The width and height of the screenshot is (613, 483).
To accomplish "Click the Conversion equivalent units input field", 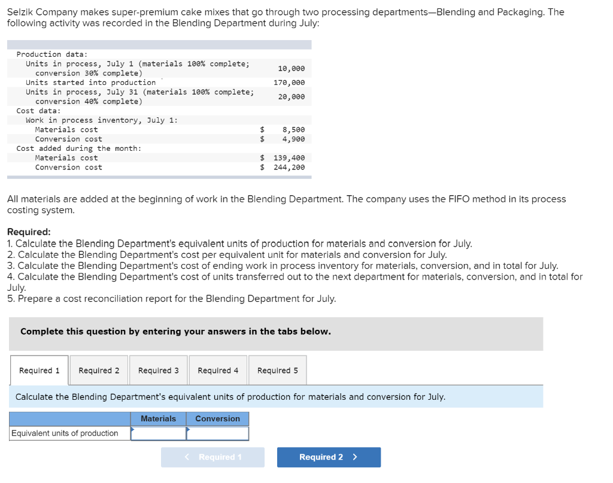I will (x=218, y=433).
